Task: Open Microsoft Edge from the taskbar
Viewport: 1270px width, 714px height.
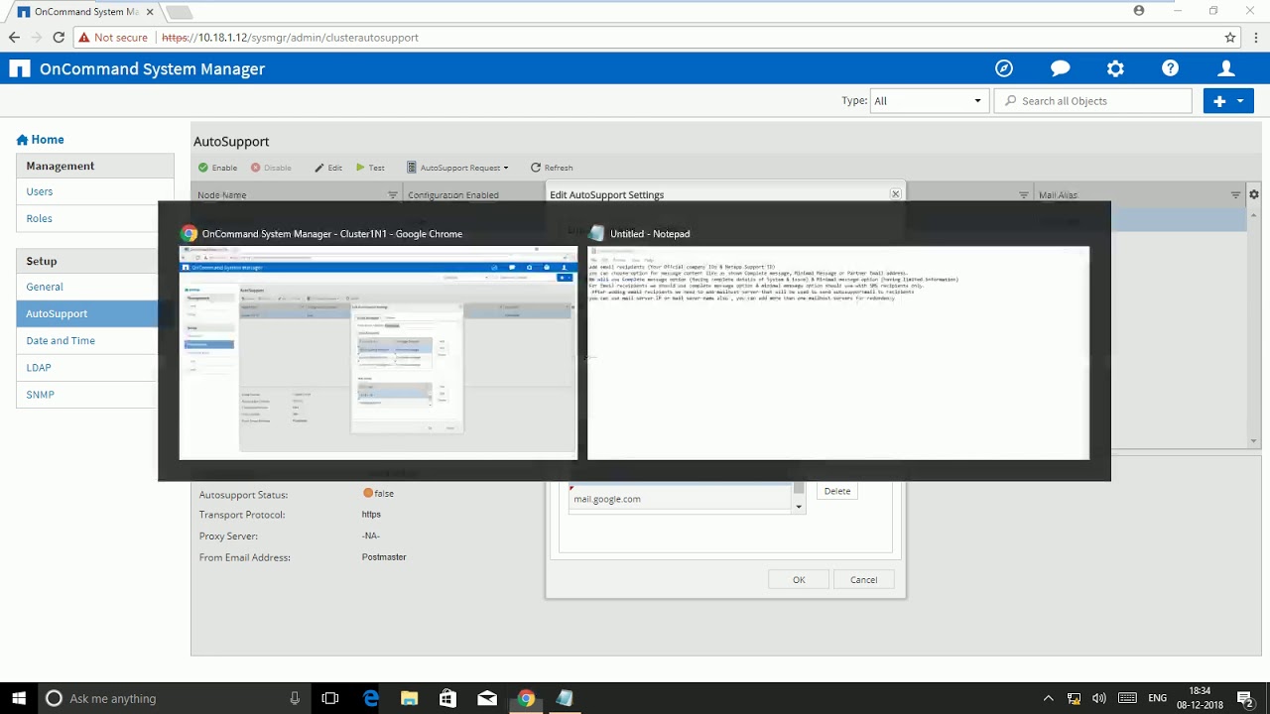Action: [x=371, y=698]
